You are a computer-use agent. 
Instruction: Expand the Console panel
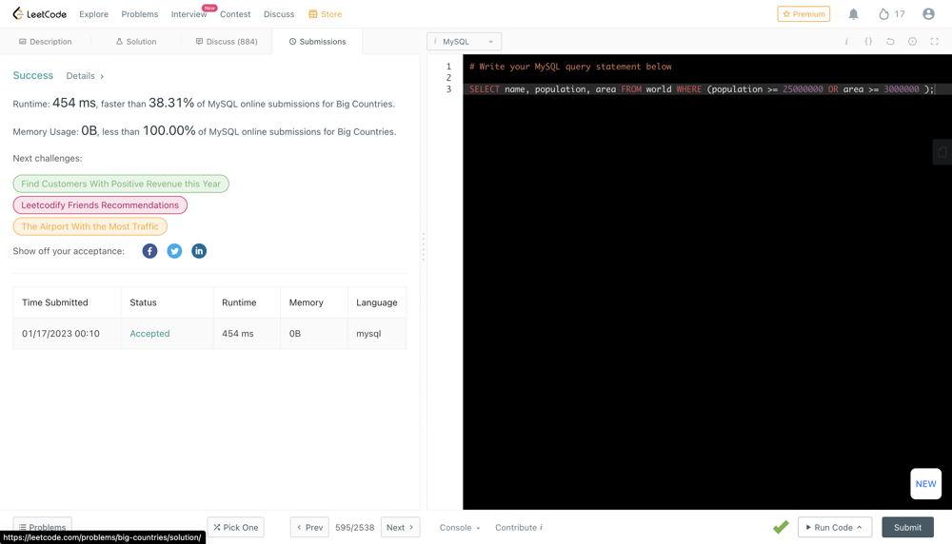click(460, 528)
